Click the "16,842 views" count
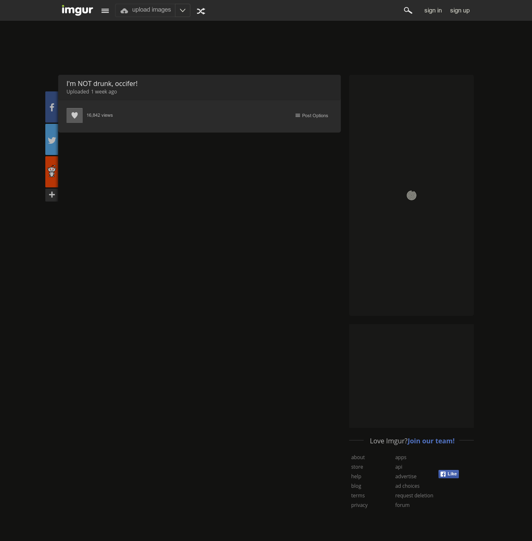532x541 pixels. [100, 115]
